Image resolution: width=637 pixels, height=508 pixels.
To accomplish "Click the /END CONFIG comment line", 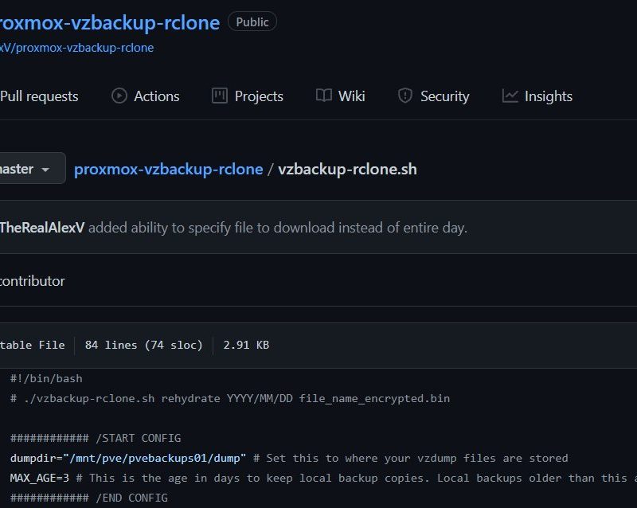I will click(x=89, y=498).
